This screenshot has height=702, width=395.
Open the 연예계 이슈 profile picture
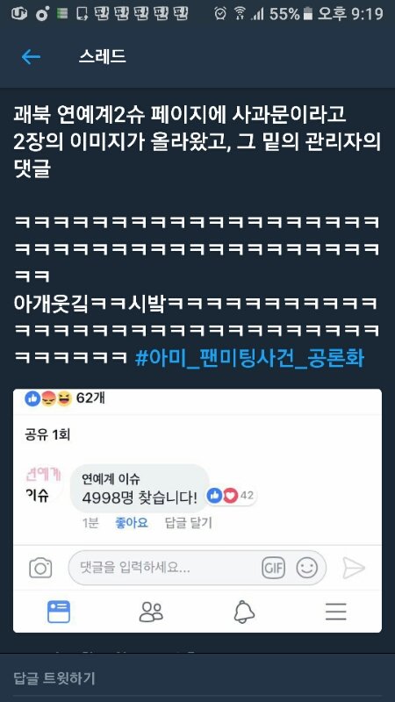click(x=43, y=484)
